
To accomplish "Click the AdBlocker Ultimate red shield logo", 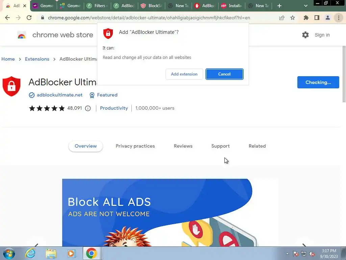I will (x=11, y=86).
